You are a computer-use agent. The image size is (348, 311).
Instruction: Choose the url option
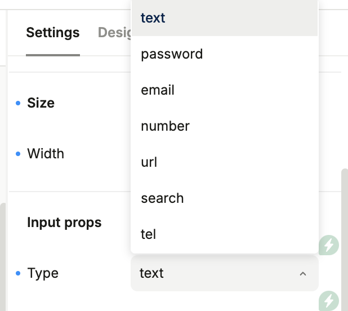pyautogui.click(x=149, y=162)
